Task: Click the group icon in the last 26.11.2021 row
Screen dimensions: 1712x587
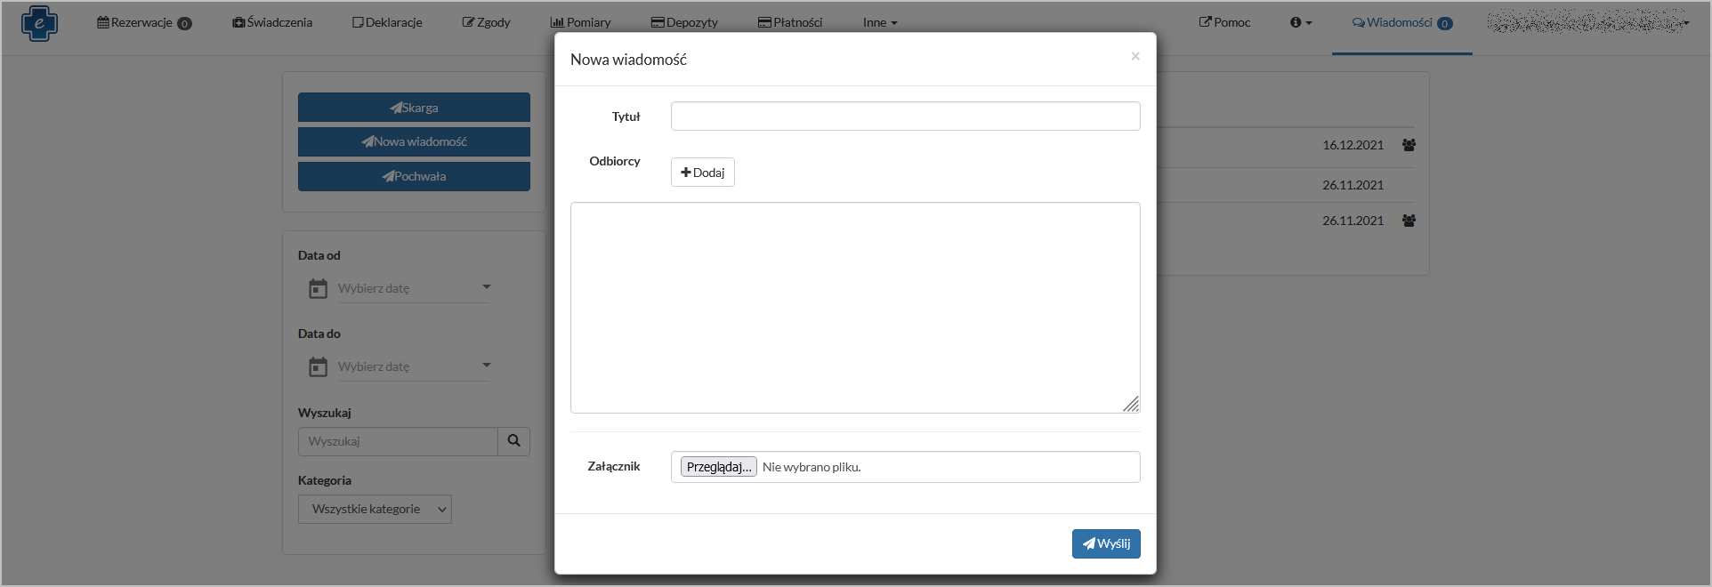Action: [x=1409, y=221]
